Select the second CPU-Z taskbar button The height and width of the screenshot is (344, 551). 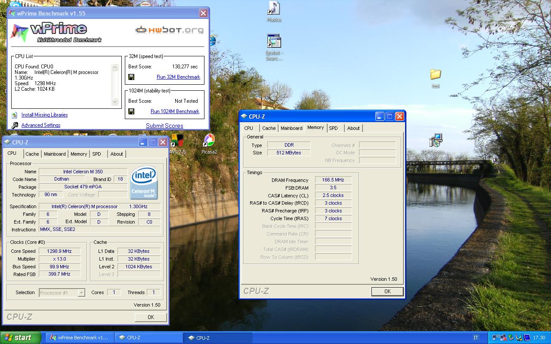218,338
